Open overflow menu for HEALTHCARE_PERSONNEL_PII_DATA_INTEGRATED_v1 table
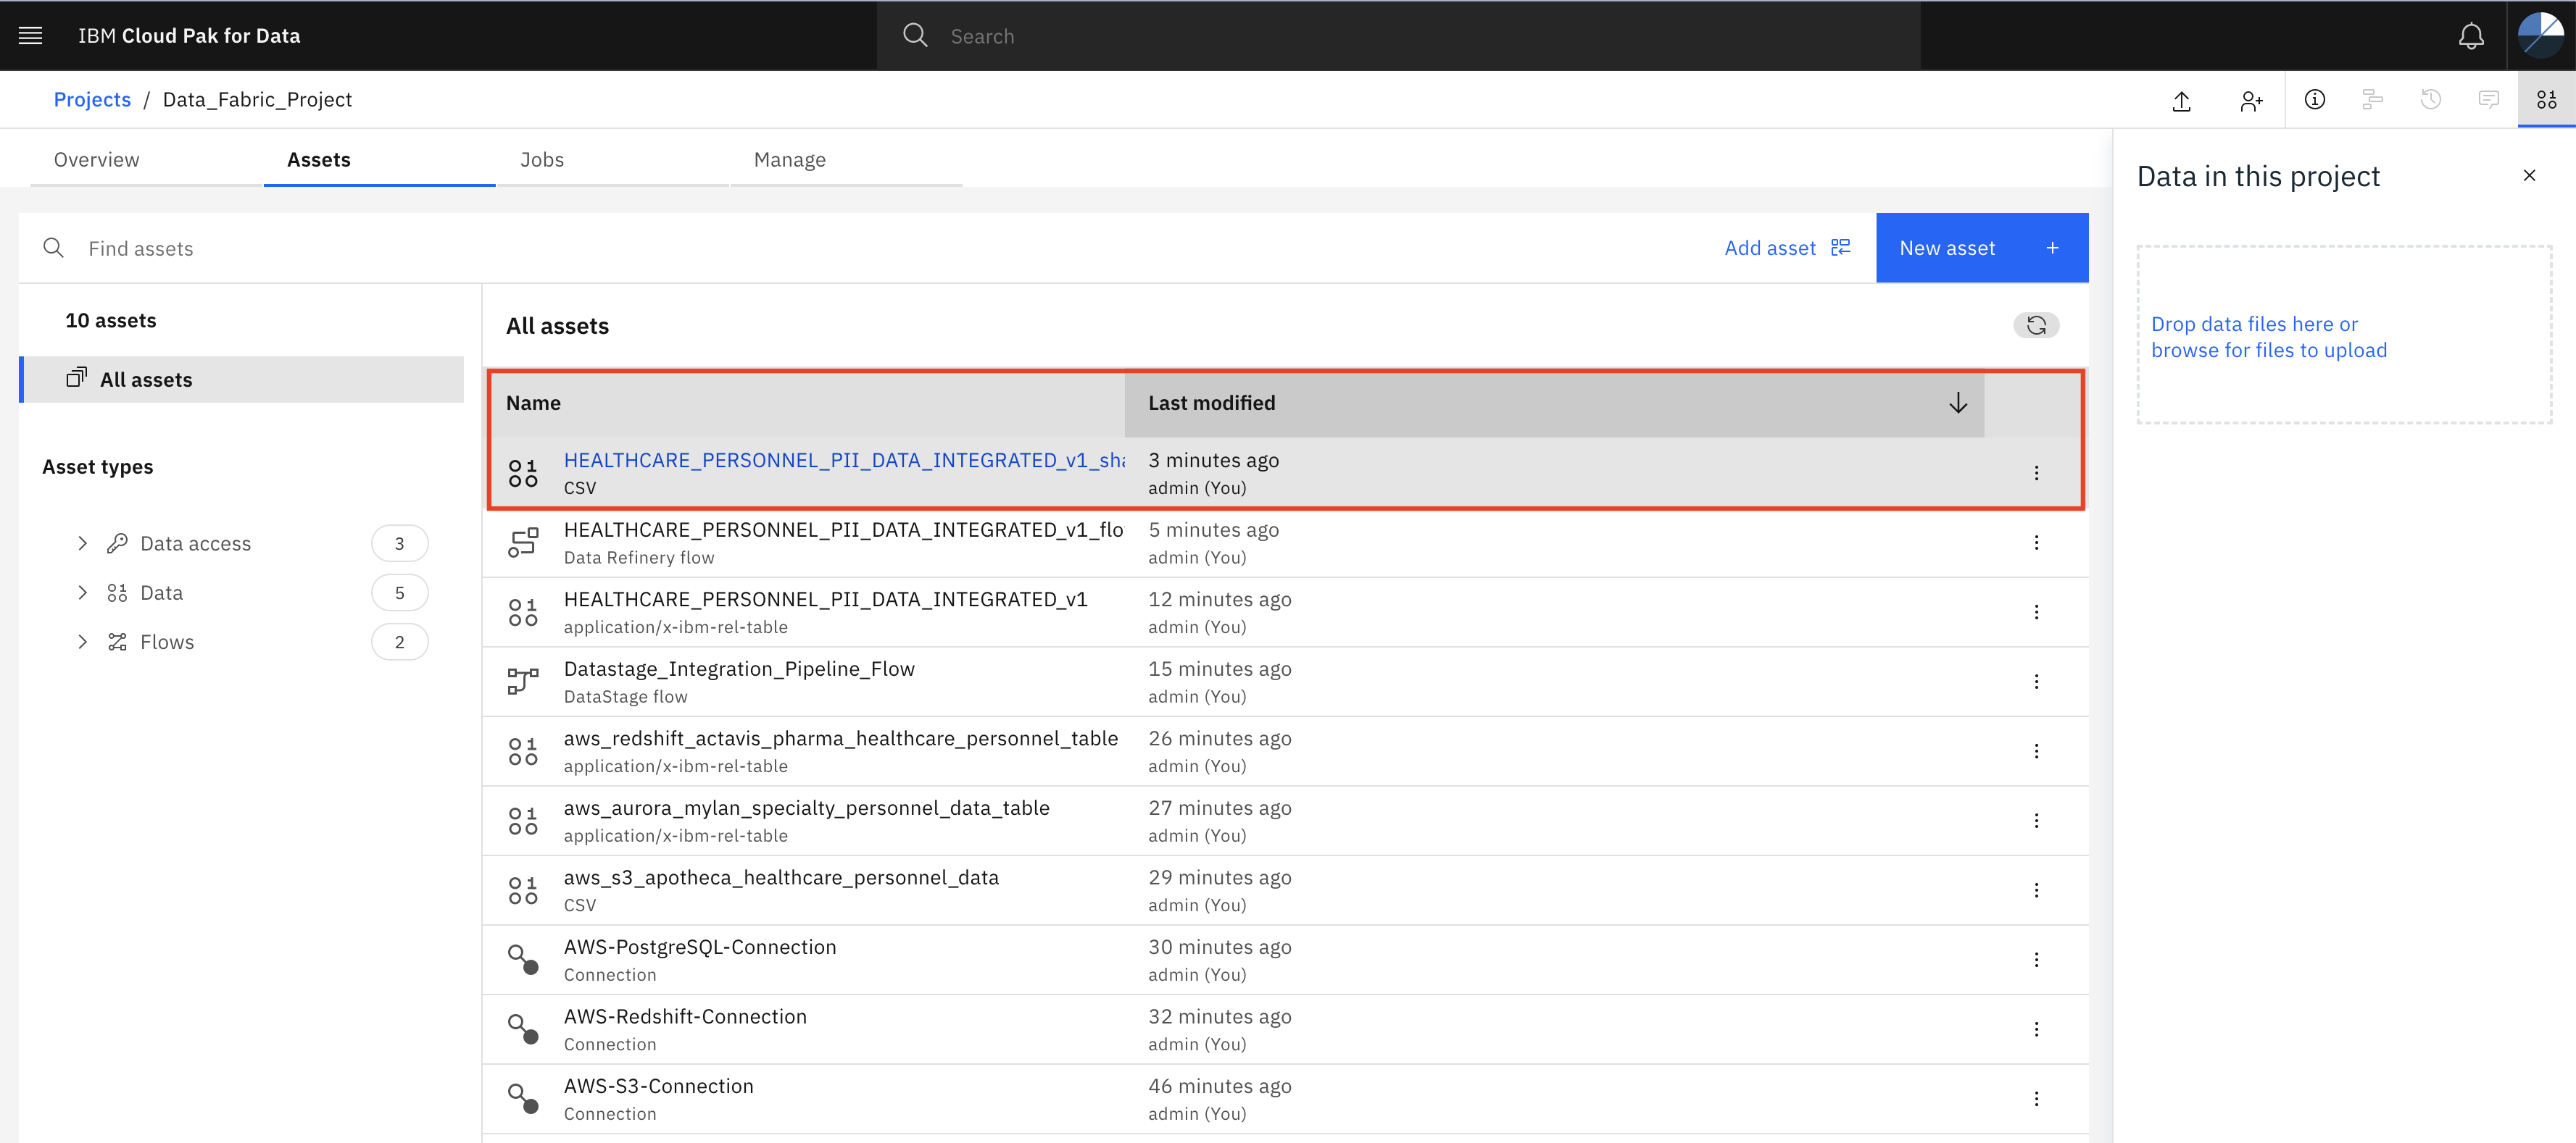 click(2036, 613)
